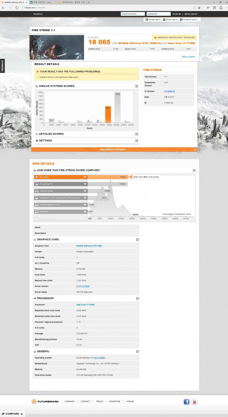The height and width of the screenshot is (417, 228).
Task: Click the laptop icon on the Notebook row
Action: 37,212
